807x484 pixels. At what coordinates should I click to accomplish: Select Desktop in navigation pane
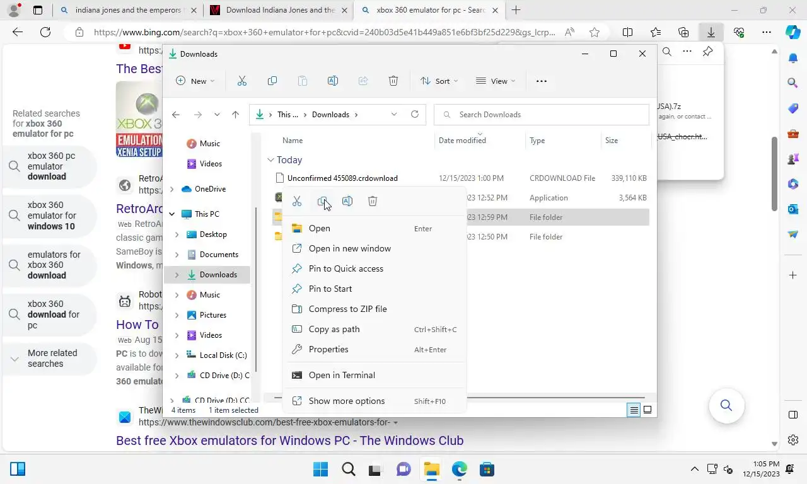click(213, 234)
